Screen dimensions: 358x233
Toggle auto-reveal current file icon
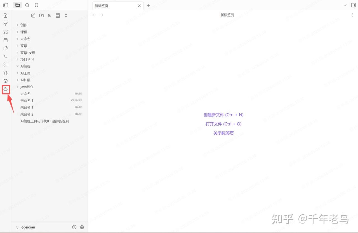[58, 16]
